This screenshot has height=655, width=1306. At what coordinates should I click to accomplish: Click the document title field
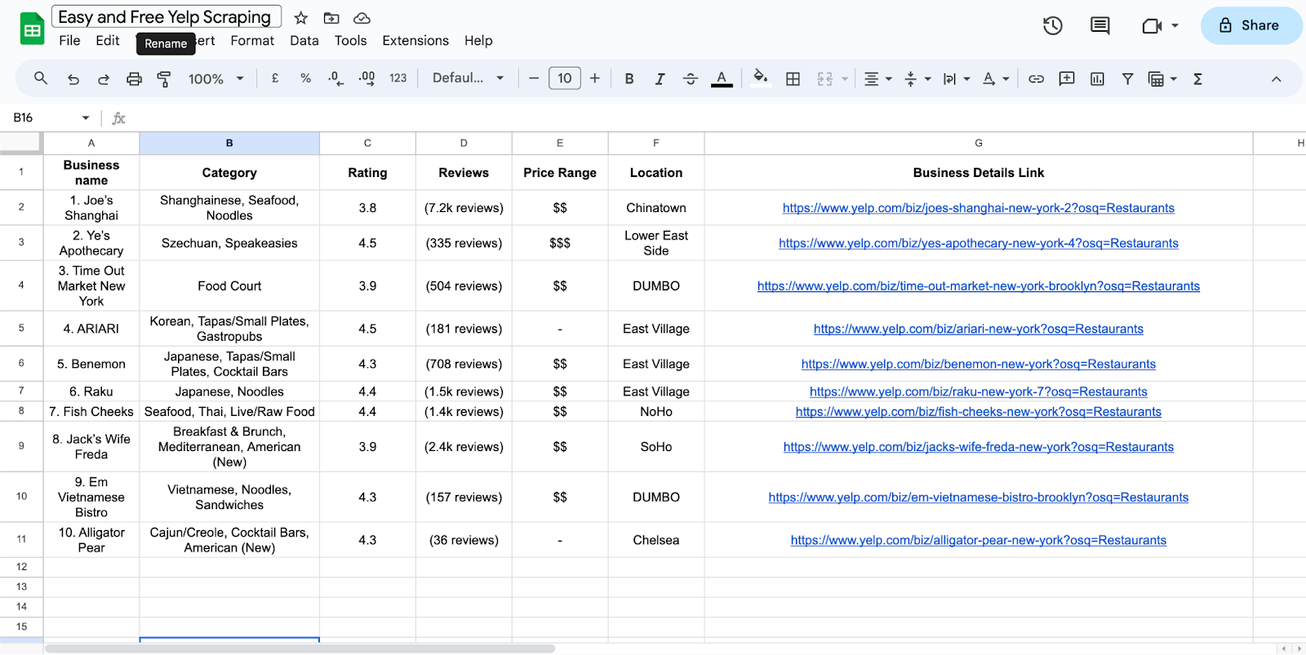[167, 17]
